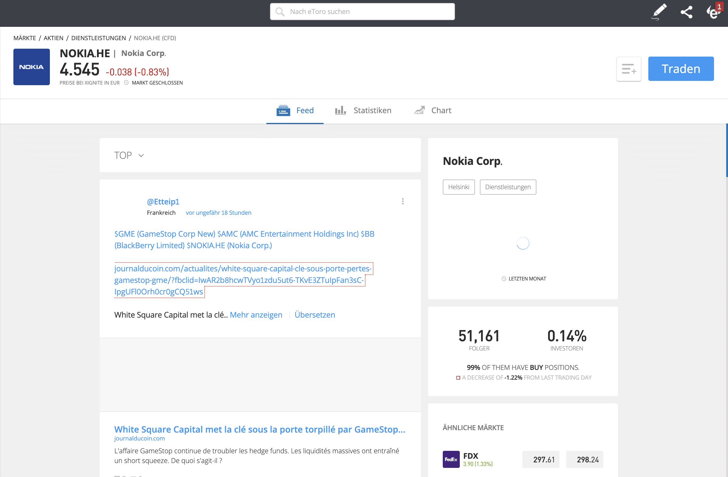Click the Dienstleistungen tag button

[x=508, y=187]
